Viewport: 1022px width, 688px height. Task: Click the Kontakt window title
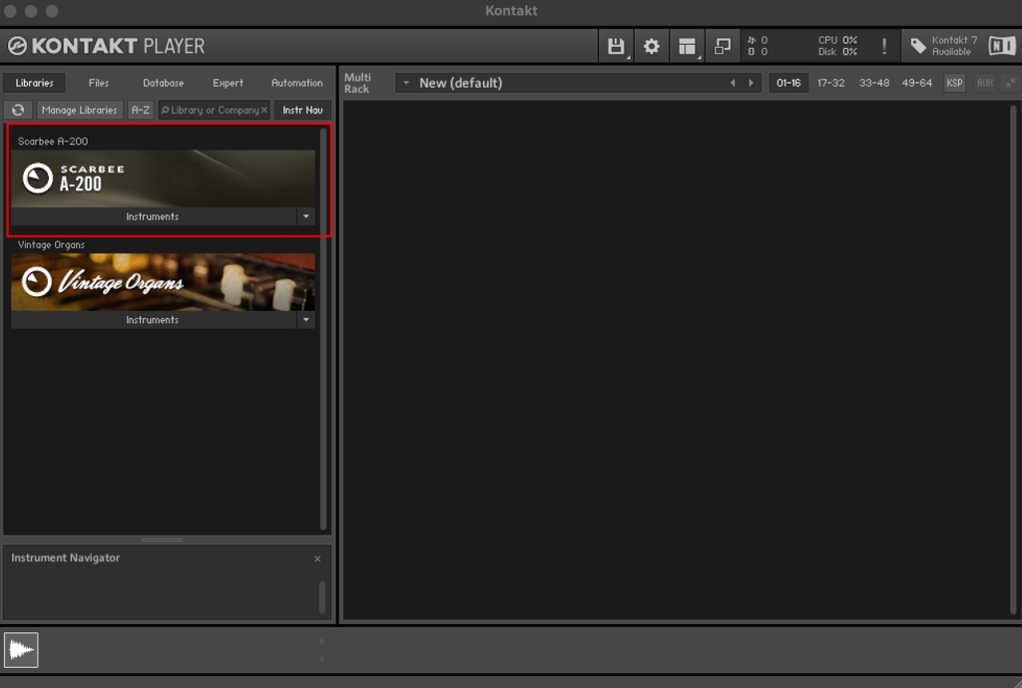[x=511, y=10]
